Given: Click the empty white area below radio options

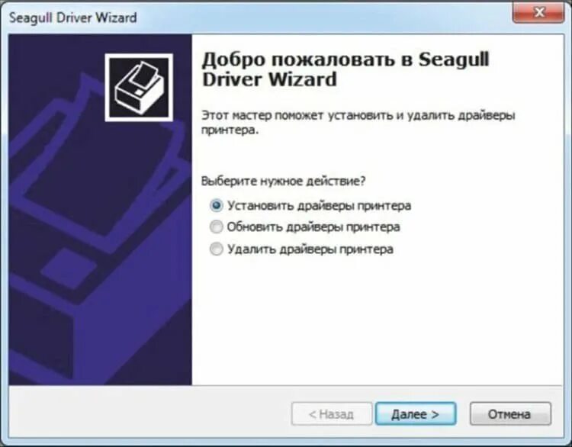Looking at the screenshot, I should point(378,321).
